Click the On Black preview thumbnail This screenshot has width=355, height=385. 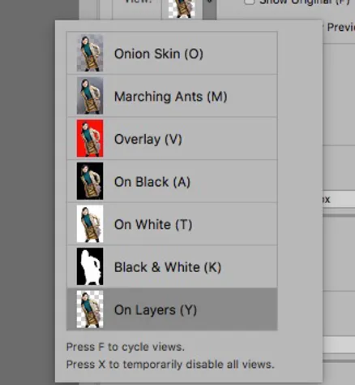pos(90,181)
